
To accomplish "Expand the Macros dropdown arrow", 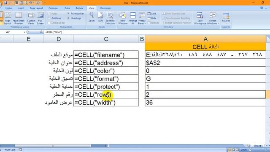I will coord(226,23).
